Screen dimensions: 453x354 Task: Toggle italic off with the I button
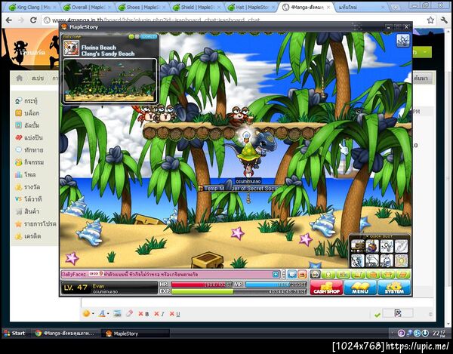tap(159, 314)
